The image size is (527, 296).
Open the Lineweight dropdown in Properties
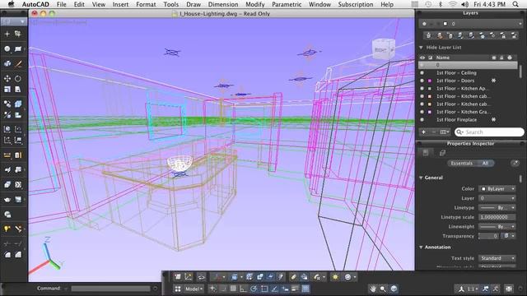497,227
